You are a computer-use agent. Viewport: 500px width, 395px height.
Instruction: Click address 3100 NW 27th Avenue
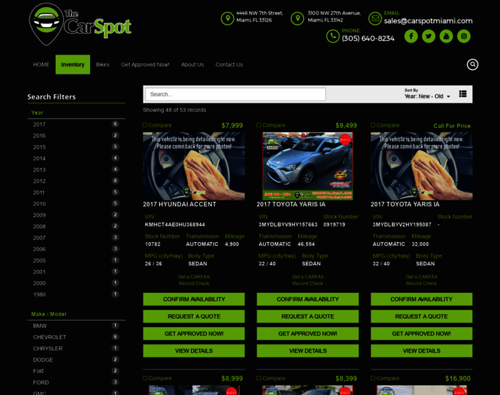point(334,16)
